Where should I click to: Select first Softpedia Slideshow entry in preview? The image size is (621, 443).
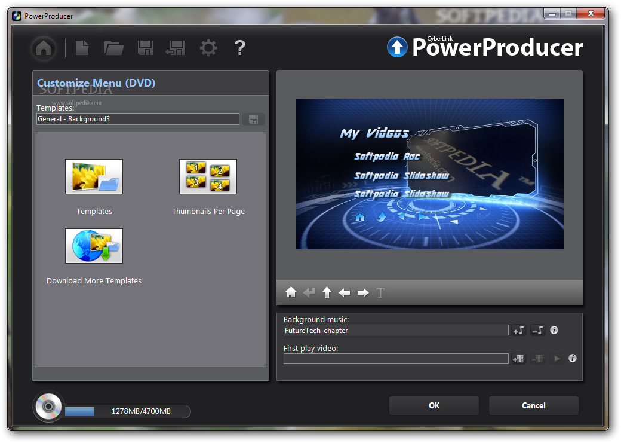[x=402, y=175]
